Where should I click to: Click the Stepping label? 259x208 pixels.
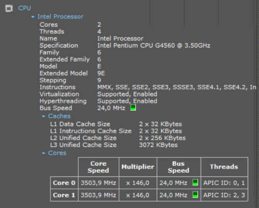(x=53, y=80)
